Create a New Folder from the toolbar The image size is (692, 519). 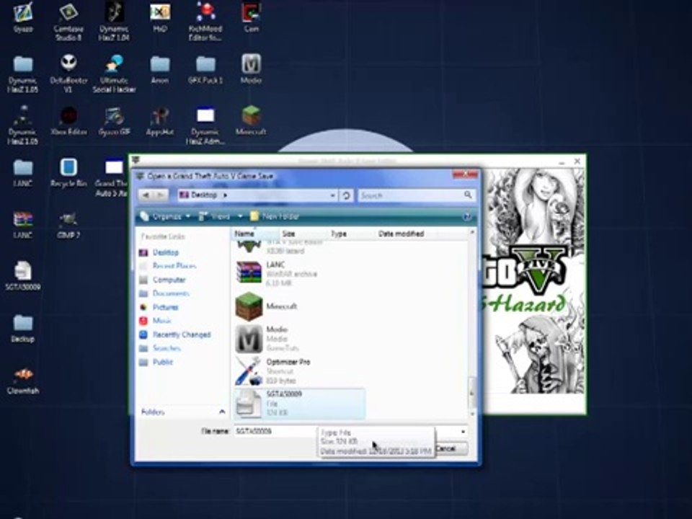coord(275,216)
